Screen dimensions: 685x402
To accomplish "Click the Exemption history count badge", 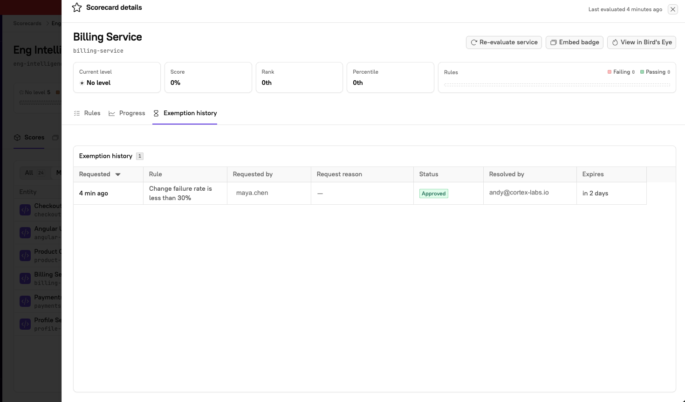I will click(140, 156).
